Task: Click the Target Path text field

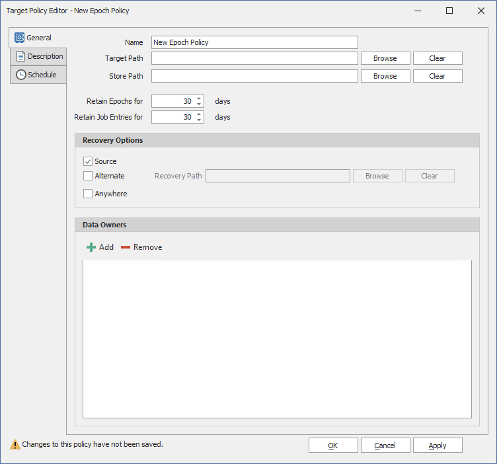Action: point(254,58)
